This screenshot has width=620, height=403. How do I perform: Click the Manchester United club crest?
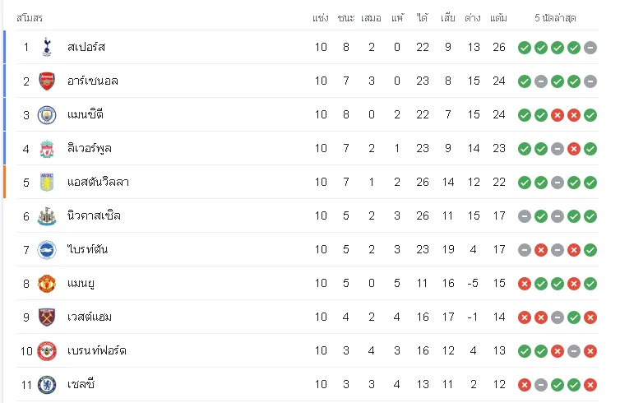tap(47, 284)
